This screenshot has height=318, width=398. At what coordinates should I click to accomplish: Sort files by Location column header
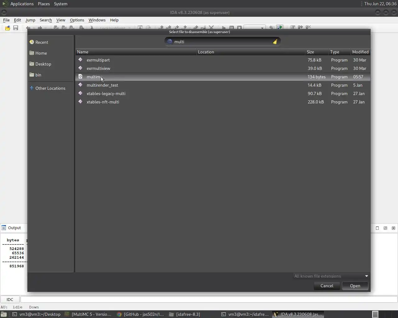[251, 52]
